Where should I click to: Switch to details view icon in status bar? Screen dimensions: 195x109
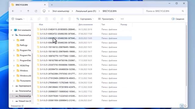pyautogui.click(x=182, y=106)
